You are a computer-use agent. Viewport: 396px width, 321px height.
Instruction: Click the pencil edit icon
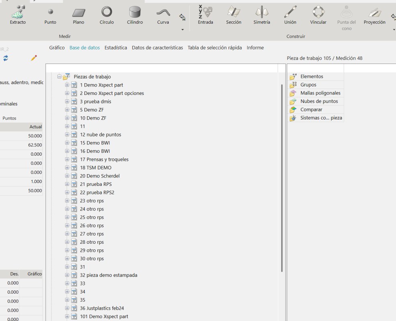point(34,58)
